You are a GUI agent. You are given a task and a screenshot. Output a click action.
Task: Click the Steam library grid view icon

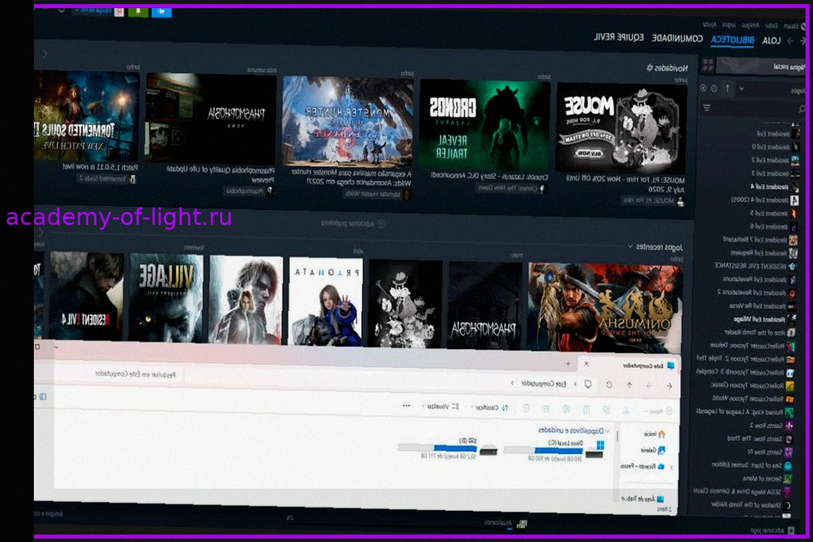tap(709, 65)
